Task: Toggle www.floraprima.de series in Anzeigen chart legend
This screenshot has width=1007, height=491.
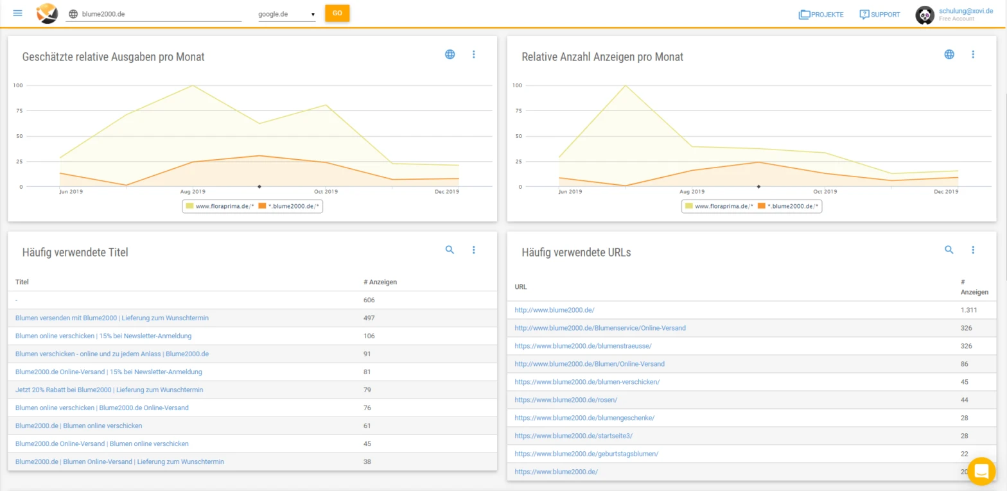Action: 717,207
